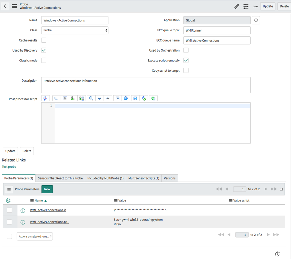Viewport: 291px width, 259px height.
Task: Click New probe parameter button
Action: 47,189
